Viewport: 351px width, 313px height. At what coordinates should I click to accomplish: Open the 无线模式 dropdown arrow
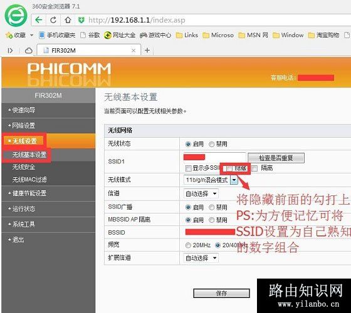tap(234, 180)
